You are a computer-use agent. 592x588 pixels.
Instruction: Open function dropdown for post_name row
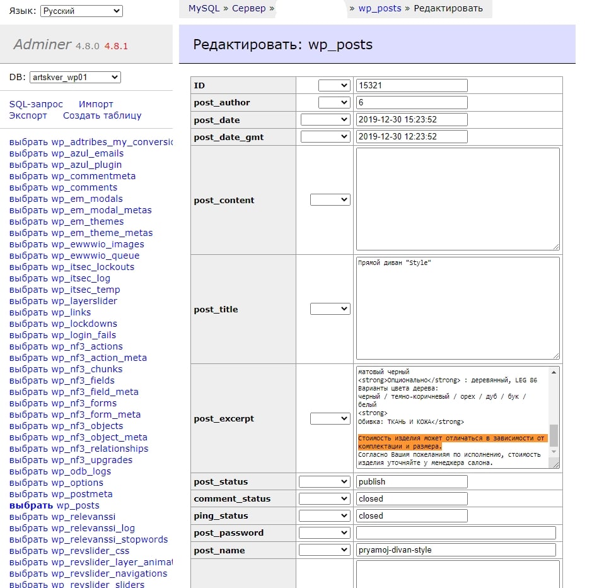point(325,550)
